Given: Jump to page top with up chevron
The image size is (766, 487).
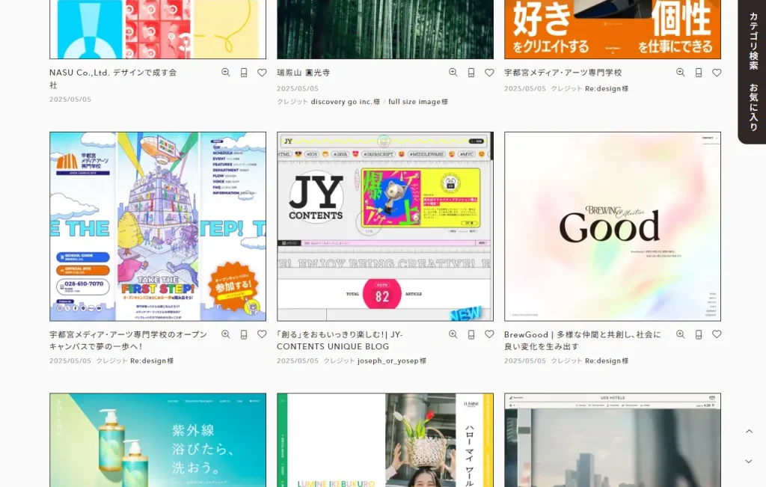Looking at the screenshot, I should tap(749, 432).
